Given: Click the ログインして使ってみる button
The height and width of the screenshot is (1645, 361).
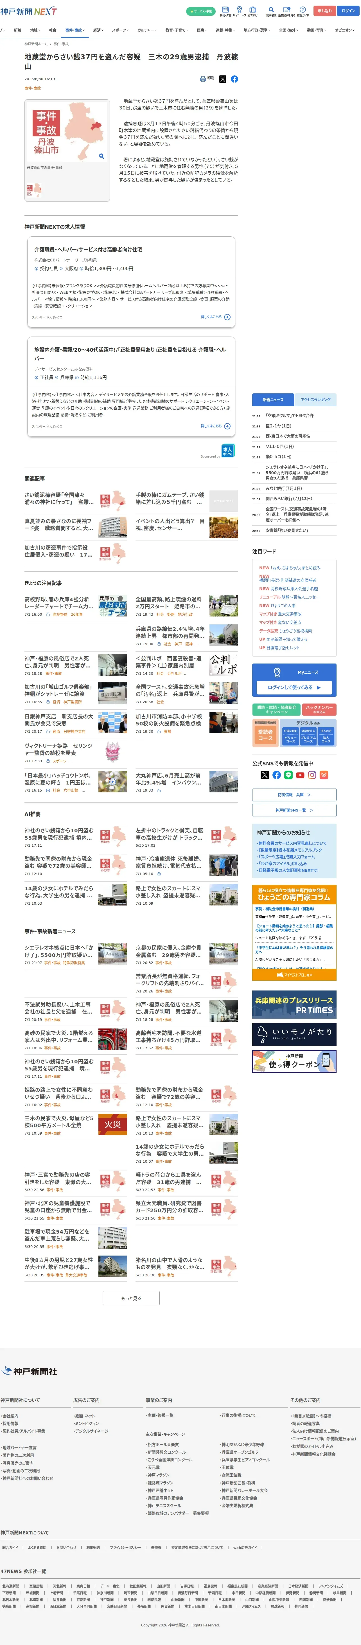Looking at the screenshot, I should tap(294, 688).
